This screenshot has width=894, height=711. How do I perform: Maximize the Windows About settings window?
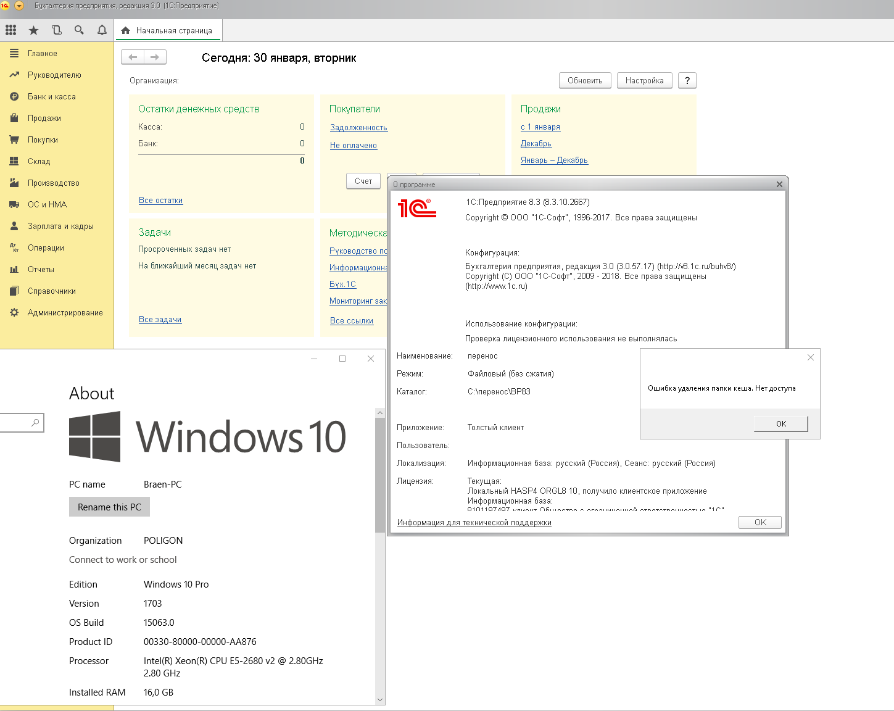[x=342, y=359]
